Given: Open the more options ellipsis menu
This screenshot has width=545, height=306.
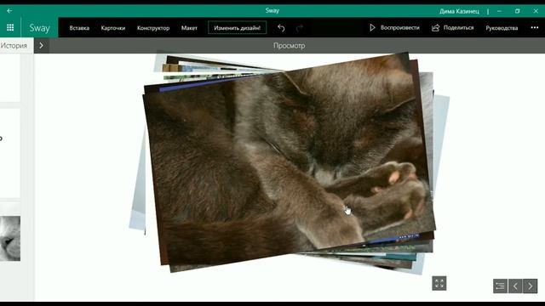Looking at the screenshot, I should 535,27.
